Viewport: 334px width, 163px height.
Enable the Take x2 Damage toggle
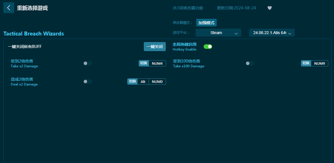point(87,63)
